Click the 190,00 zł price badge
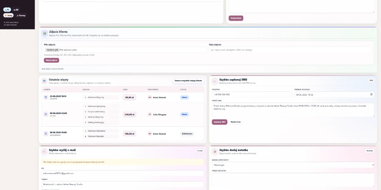Image resolution: width=381 pixels, height=190 pixels. point(129,134)
